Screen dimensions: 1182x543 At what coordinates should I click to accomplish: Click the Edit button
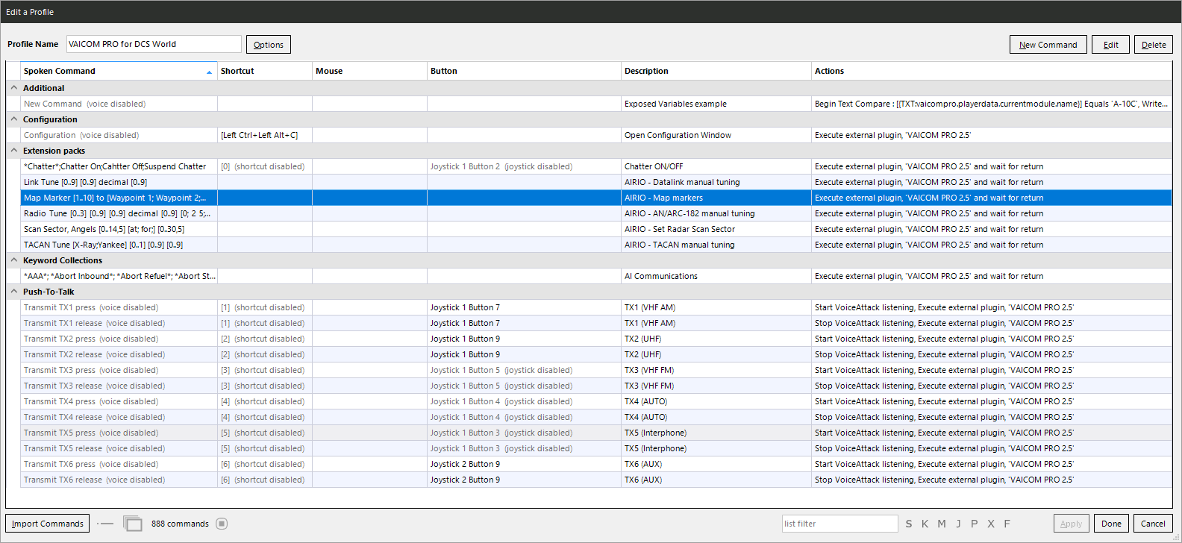[1111, 45]
